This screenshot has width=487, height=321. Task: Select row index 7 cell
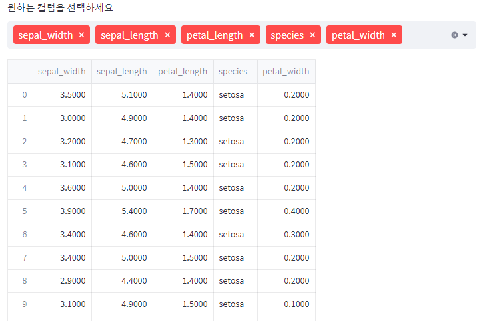tap(21, 257)
